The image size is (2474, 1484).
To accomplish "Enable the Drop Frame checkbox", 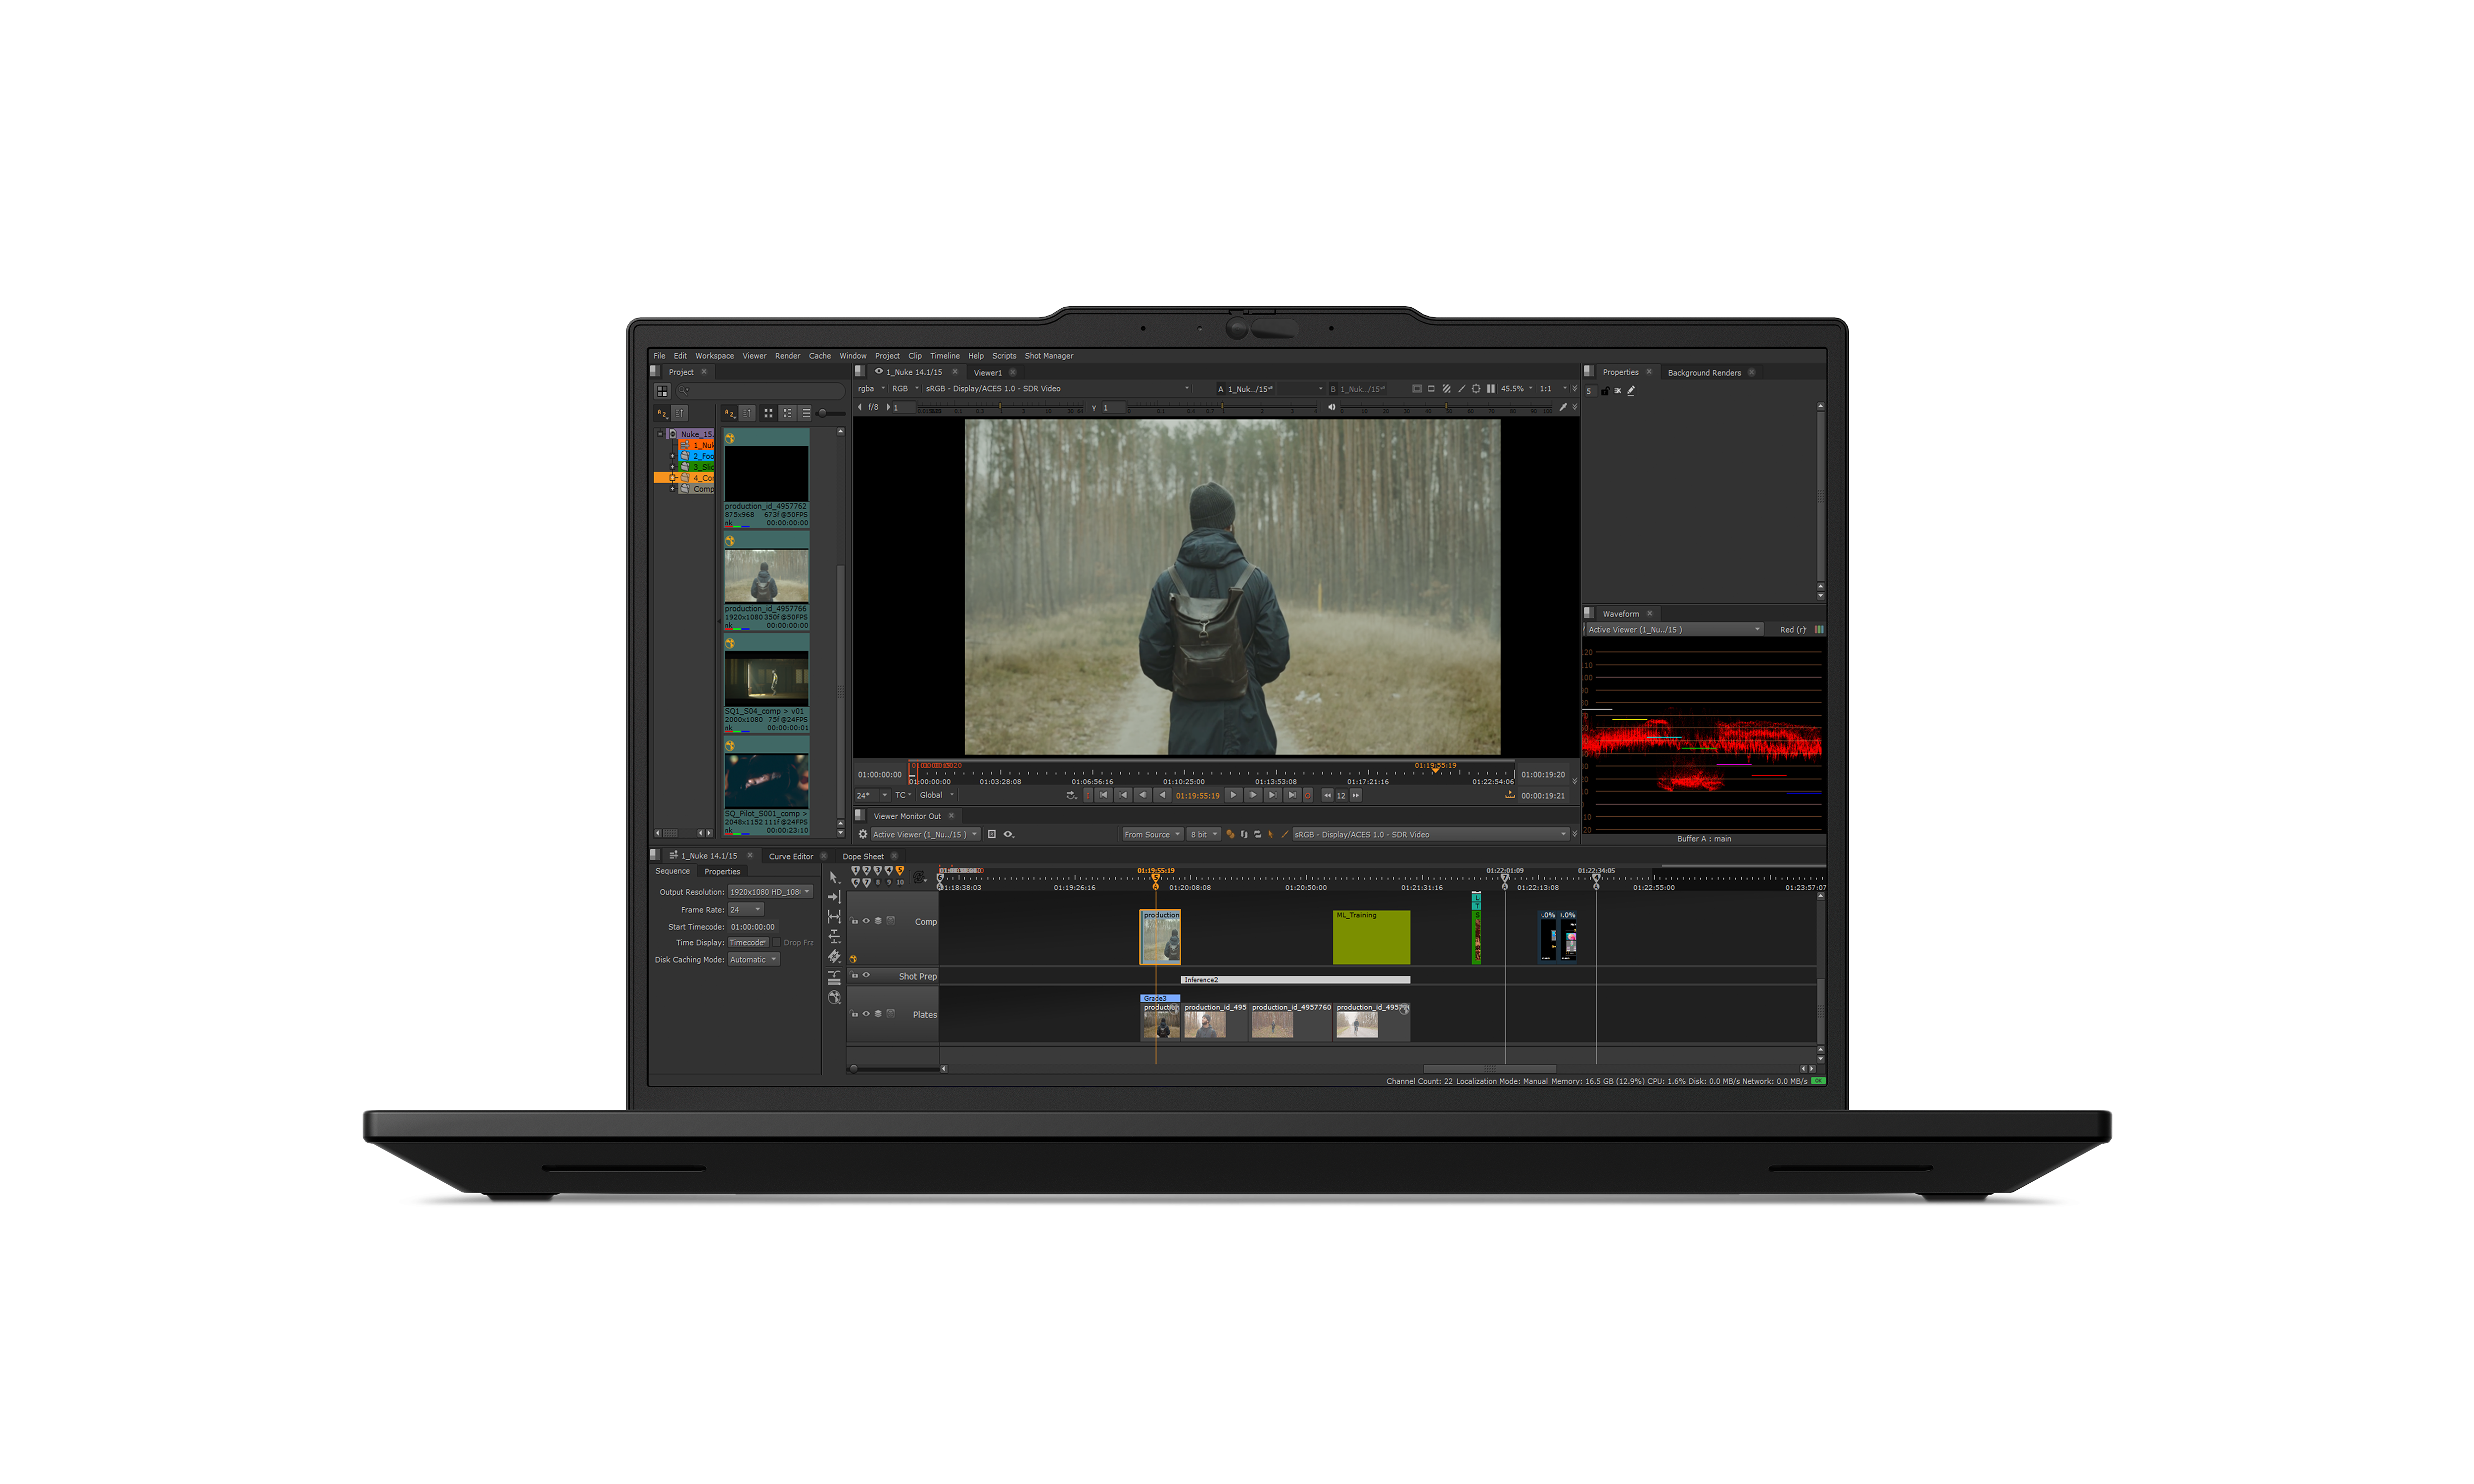I will 776,942.
